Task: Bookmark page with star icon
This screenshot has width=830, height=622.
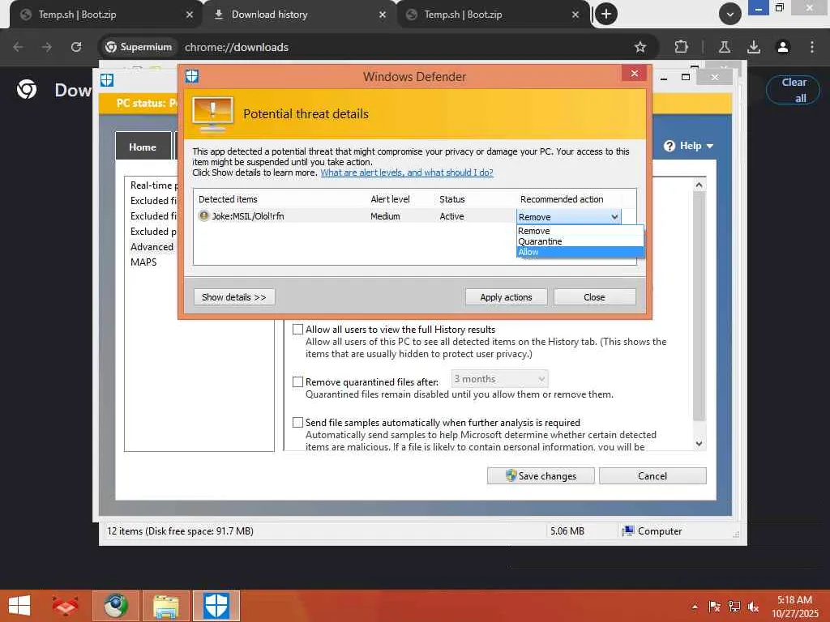Action: [x=640, y=47]
